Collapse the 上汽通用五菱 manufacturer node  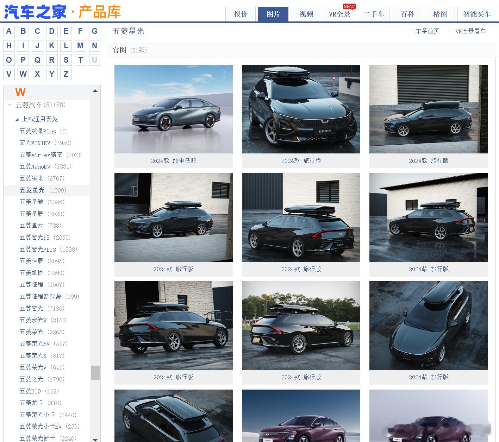[17, 120]
